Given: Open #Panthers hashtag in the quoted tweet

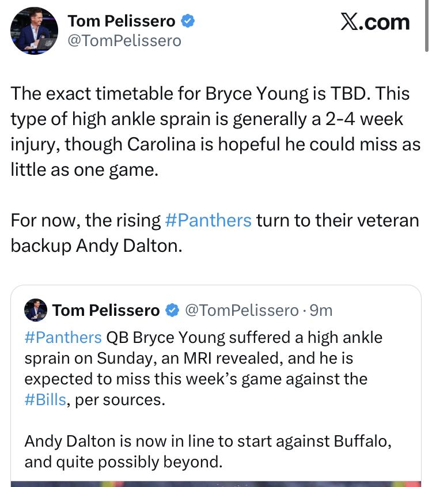Looking at the screenshot, I should coord(63,337).
